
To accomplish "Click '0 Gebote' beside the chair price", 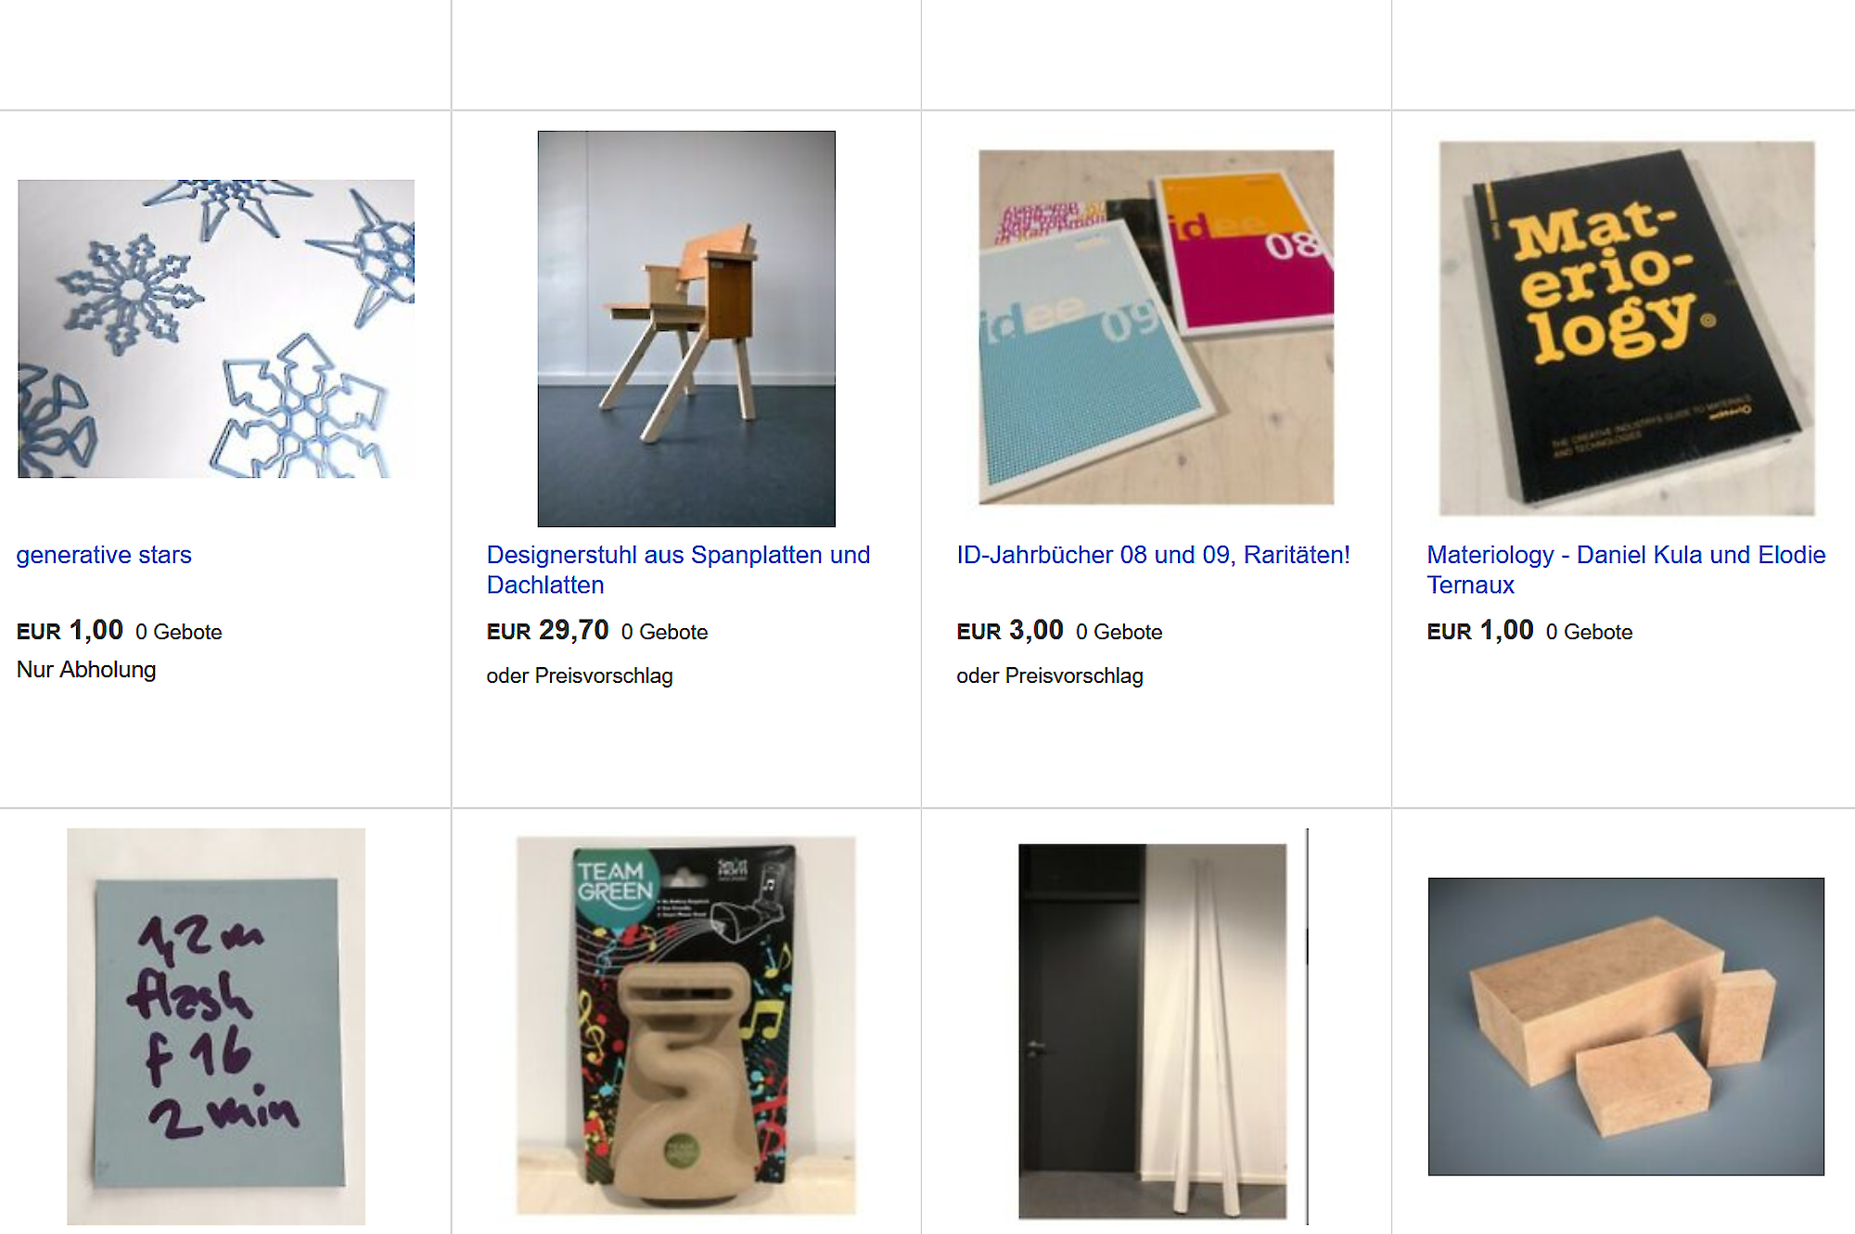I will [664, 632].
